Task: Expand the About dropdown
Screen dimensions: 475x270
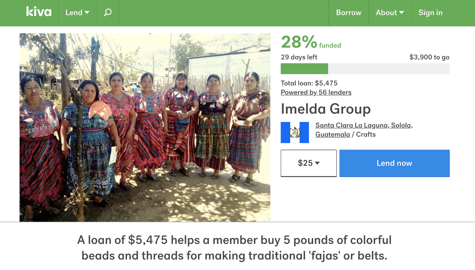Action: coord(390,12)
